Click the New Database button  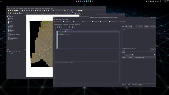58,22
